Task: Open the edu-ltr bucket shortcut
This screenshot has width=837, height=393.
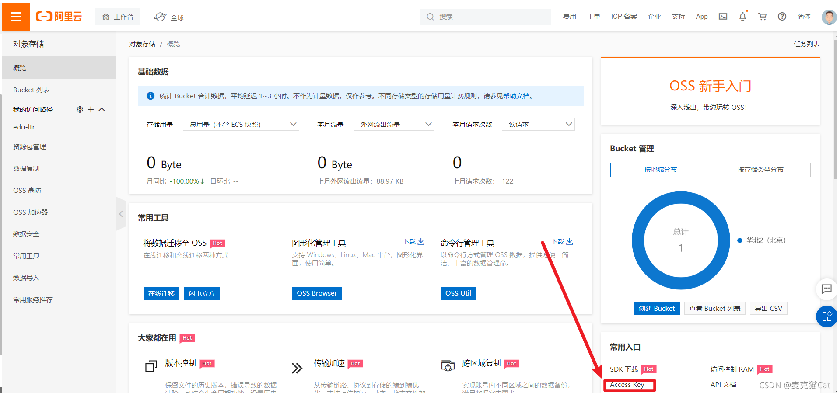Action: 24,127
